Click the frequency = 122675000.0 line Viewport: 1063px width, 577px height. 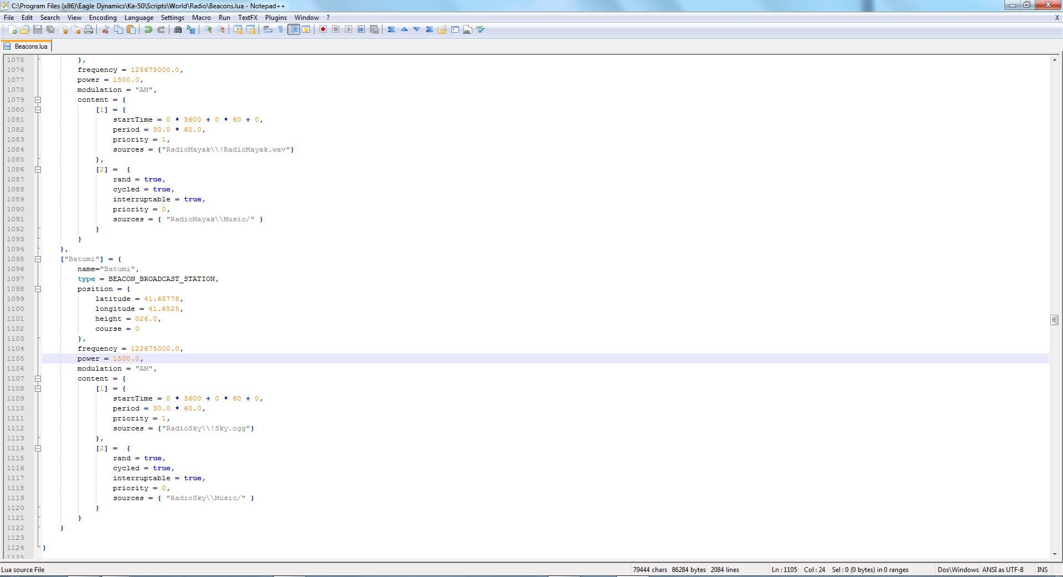click(x=130, y=349)
